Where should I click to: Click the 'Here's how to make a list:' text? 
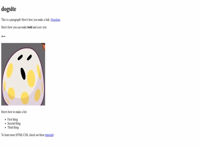[14, 112]
